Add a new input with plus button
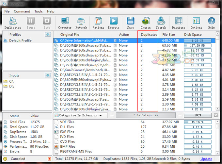 coord(48,75)
